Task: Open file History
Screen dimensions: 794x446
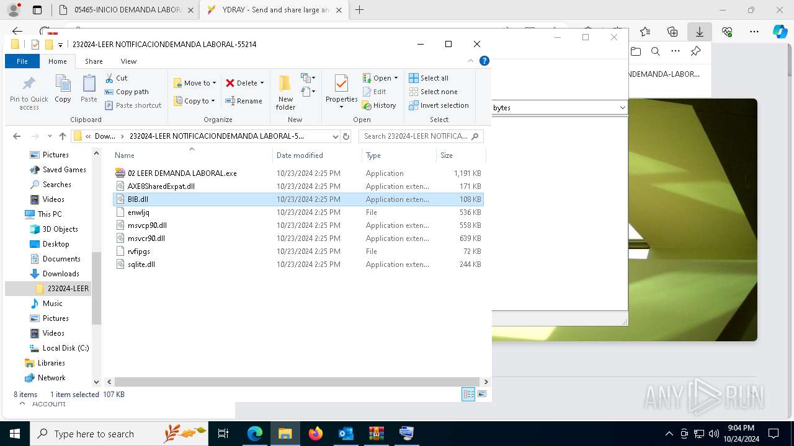Action: tap(379, 105)
